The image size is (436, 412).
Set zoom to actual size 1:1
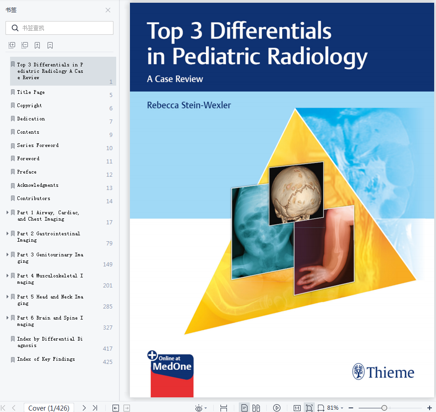(297, 408)
